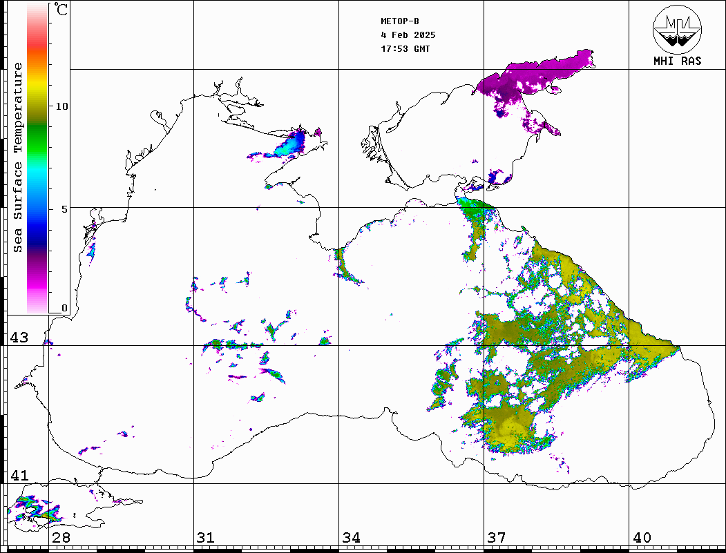Click longitude label 34
726x553 pixels.
[351, 538]
